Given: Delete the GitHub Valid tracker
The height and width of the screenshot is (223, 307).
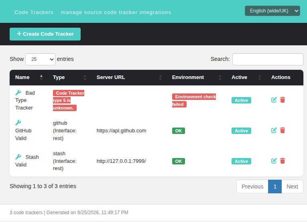Looking at the screenshot, I should click(x=283, y=130).
